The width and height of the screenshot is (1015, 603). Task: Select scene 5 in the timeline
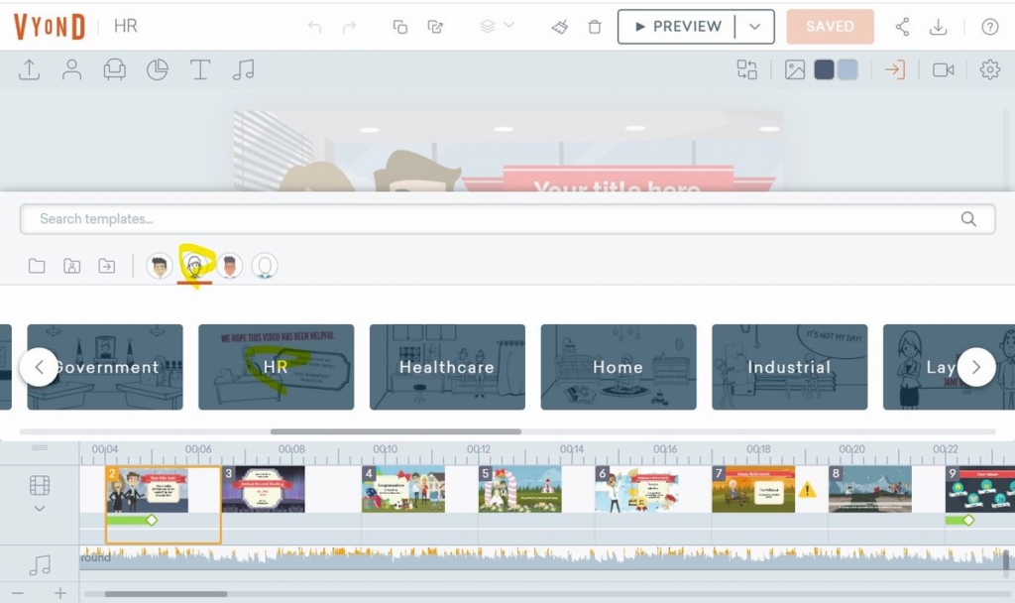(519, 490)
